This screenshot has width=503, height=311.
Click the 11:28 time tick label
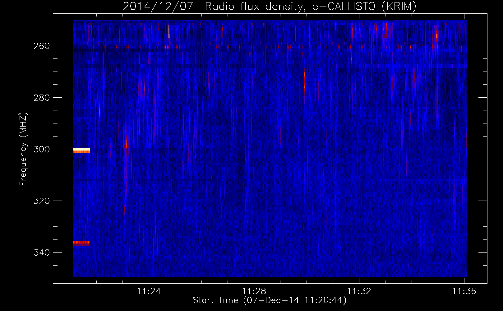[x=254, y=291]
